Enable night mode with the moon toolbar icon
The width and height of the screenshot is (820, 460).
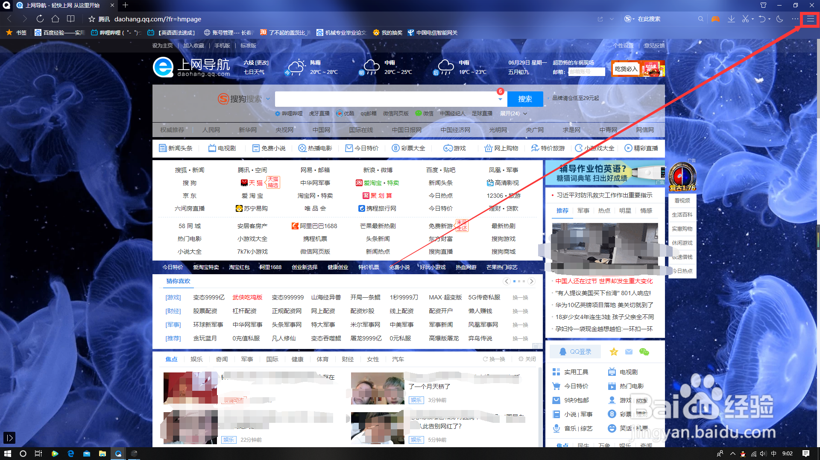coord(780,19)
